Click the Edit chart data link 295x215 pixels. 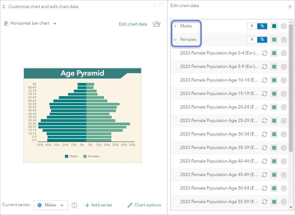pyautogui.click(x=133, y=24)
